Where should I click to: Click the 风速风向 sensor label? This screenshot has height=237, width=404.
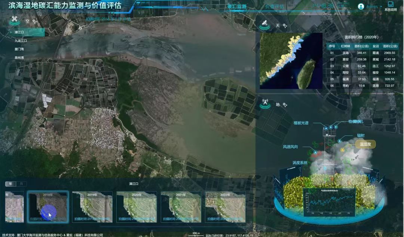point(290,147)
